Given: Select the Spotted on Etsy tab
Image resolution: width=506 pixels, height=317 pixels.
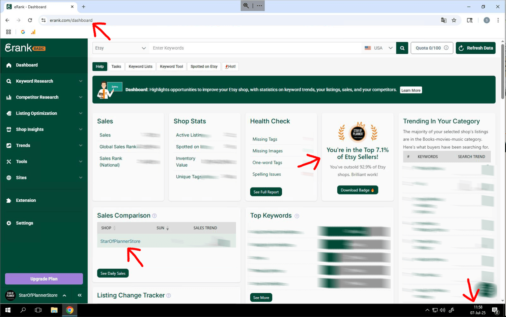Looking at the screenshot, I should click(204, 66).
